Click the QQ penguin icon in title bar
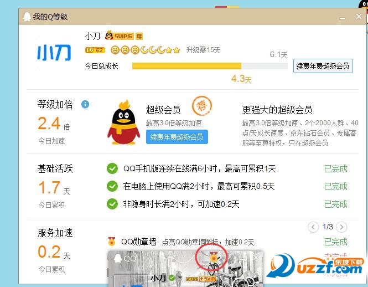368x287 pixels. pyautogui.click(x=27, y=17)
